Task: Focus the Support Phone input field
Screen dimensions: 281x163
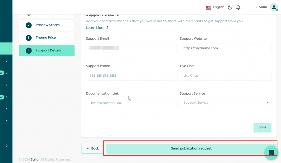Action: point(132,76)
